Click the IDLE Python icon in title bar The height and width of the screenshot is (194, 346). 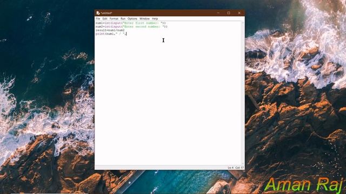(98, 13)
